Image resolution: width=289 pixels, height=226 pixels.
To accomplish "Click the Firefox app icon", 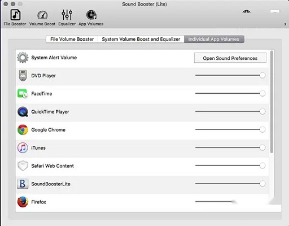I will point(23,202).
